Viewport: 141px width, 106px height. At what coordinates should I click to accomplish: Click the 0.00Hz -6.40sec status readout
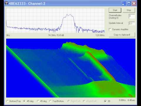tap(127, 100)
